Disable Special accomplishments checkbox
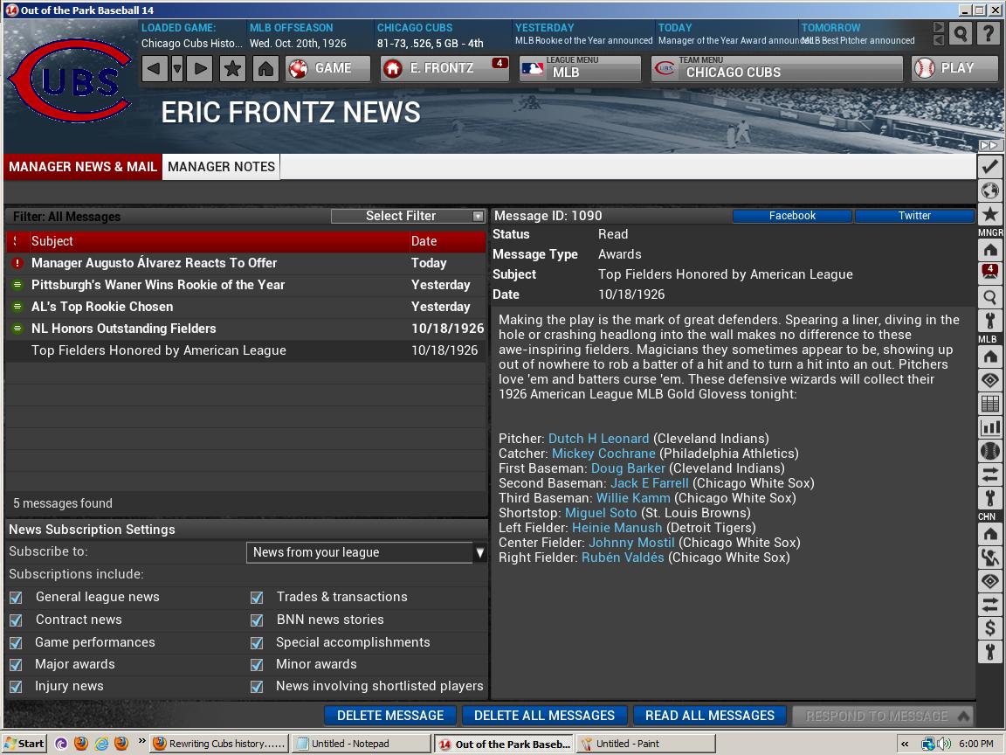 (257, 642)
